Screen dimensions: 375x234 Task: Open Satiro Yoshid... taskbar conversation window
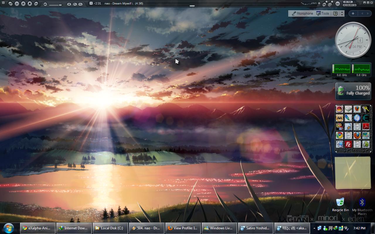point(255,228)
